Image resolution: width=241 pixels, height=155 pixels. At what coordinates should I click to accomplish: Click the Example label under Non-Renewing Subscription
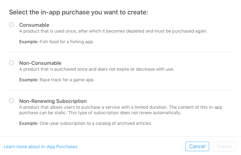point(28,123)
